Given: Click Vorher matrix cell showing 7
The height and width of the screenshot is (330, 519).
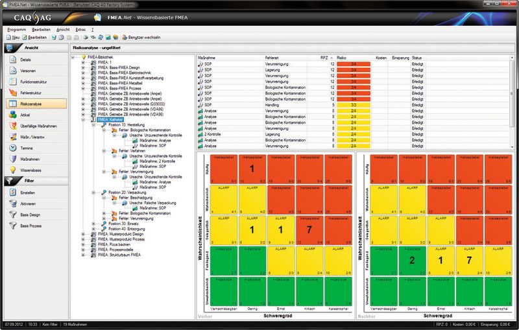Looking at the screenshot, I should (x=309, y=230).
